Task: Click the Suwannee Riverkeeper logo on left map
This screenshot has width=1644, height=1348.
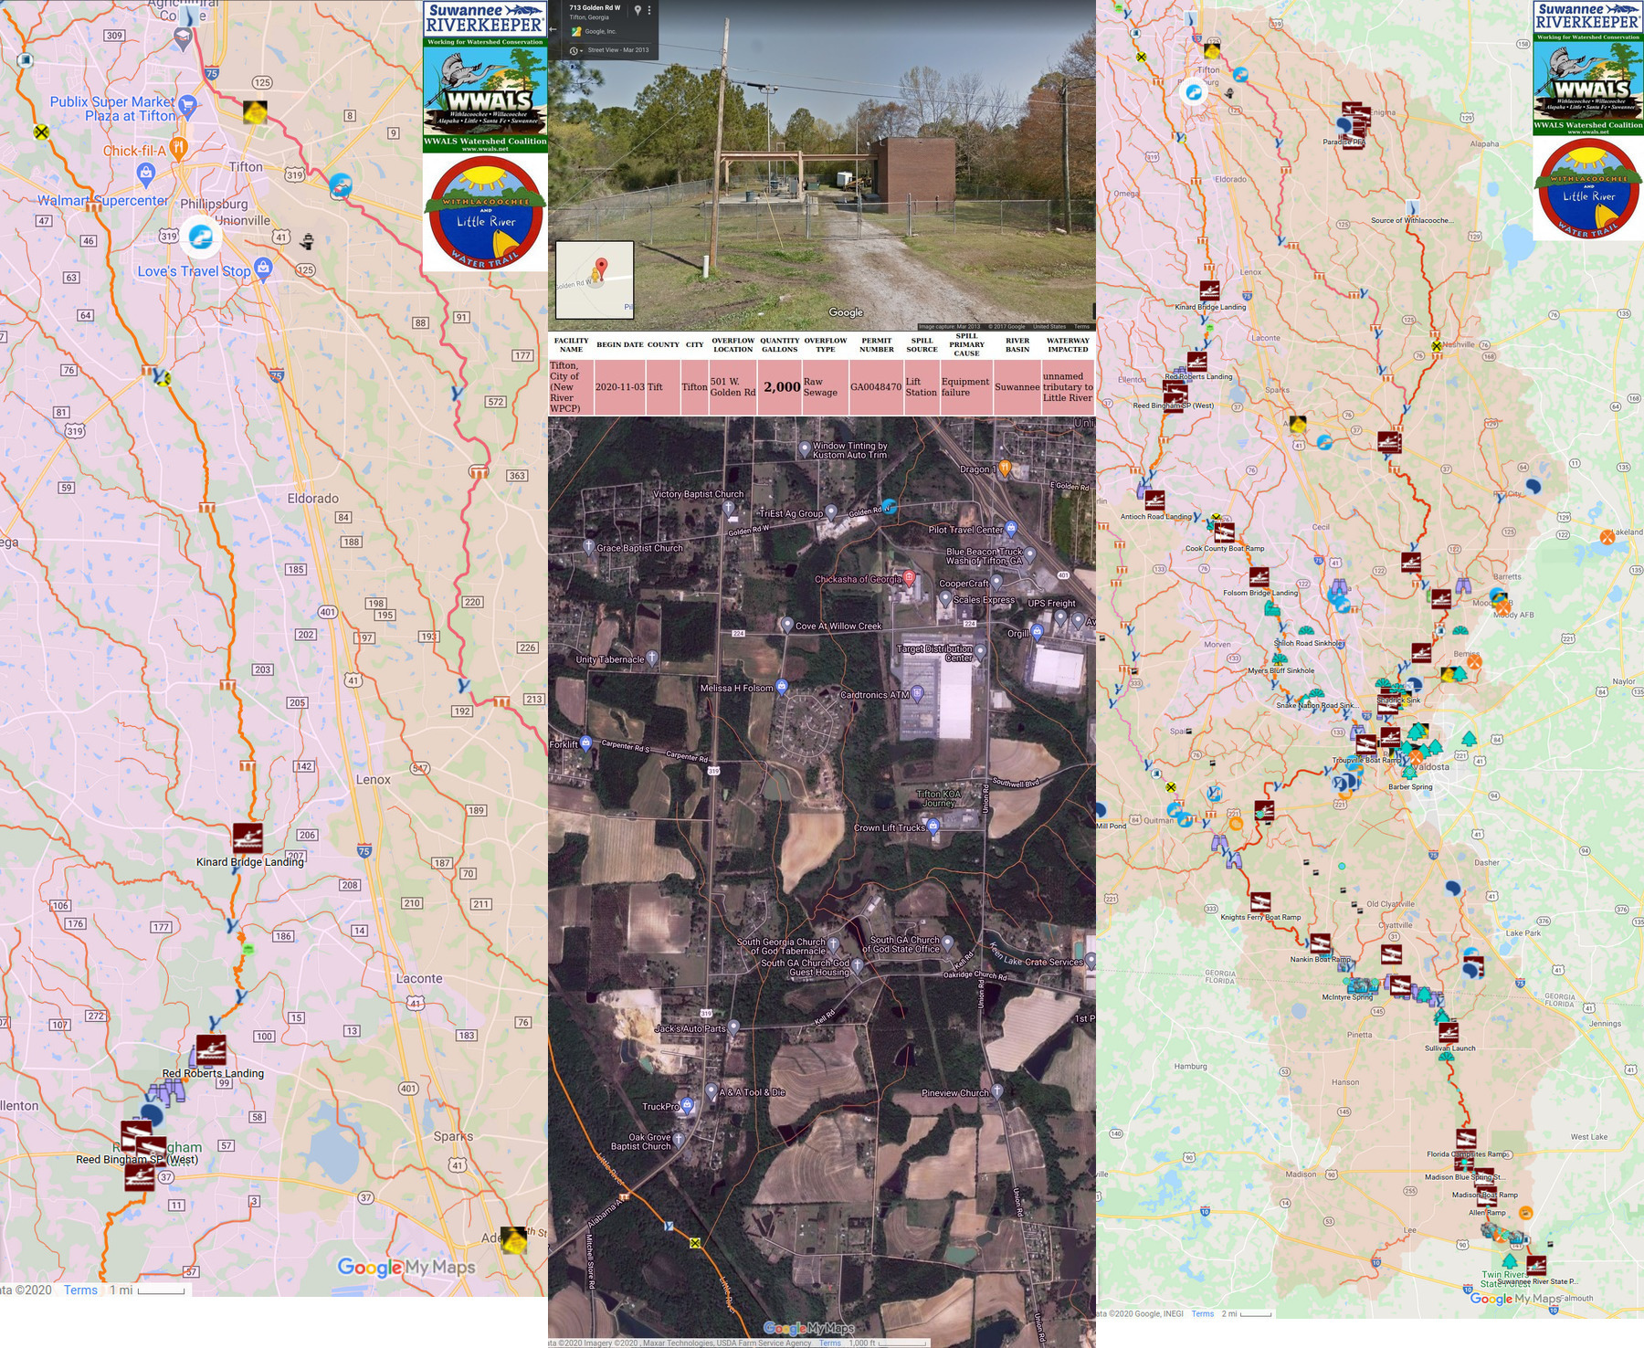Action: (x=485, y=18)
